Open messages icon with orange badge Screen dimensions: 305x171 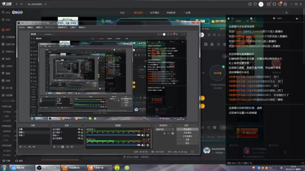click(280, 4)
